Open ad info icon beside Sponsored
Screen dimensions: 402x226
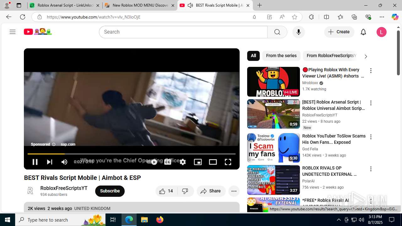[x=54, y=144]
